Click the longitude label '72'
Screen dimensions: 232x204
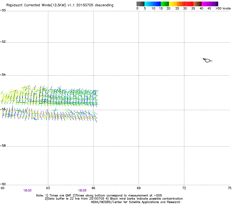pyautogui.click(x=184, y=188)
